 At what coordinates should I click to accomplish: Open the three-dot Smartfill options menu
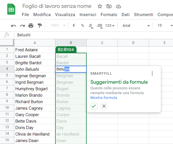152,74
